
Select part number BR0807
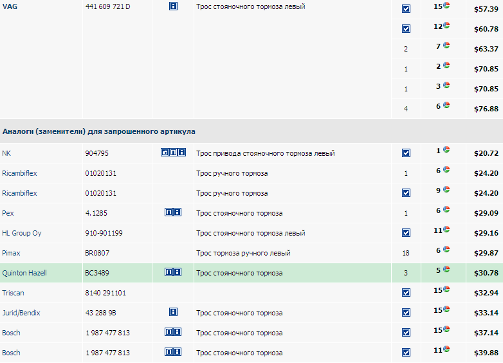coord(97,253)
